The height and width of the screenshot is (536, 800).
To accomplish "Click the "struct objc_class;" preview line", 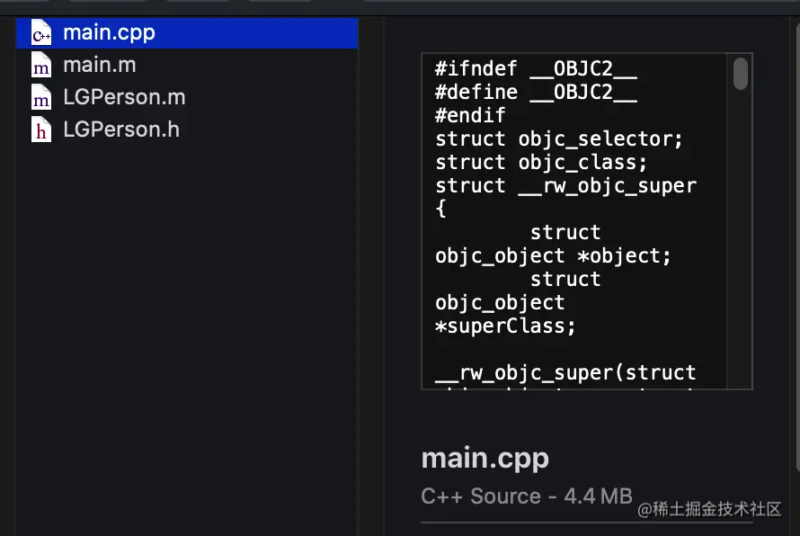I will 541,163.
